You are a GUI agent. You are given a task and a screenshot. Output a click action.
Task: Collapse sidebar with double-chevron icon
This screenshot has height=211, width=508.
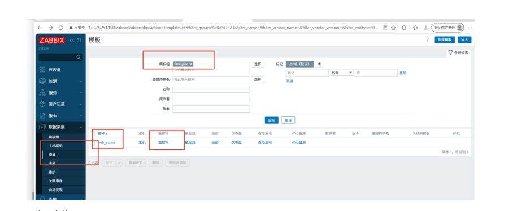72,41
